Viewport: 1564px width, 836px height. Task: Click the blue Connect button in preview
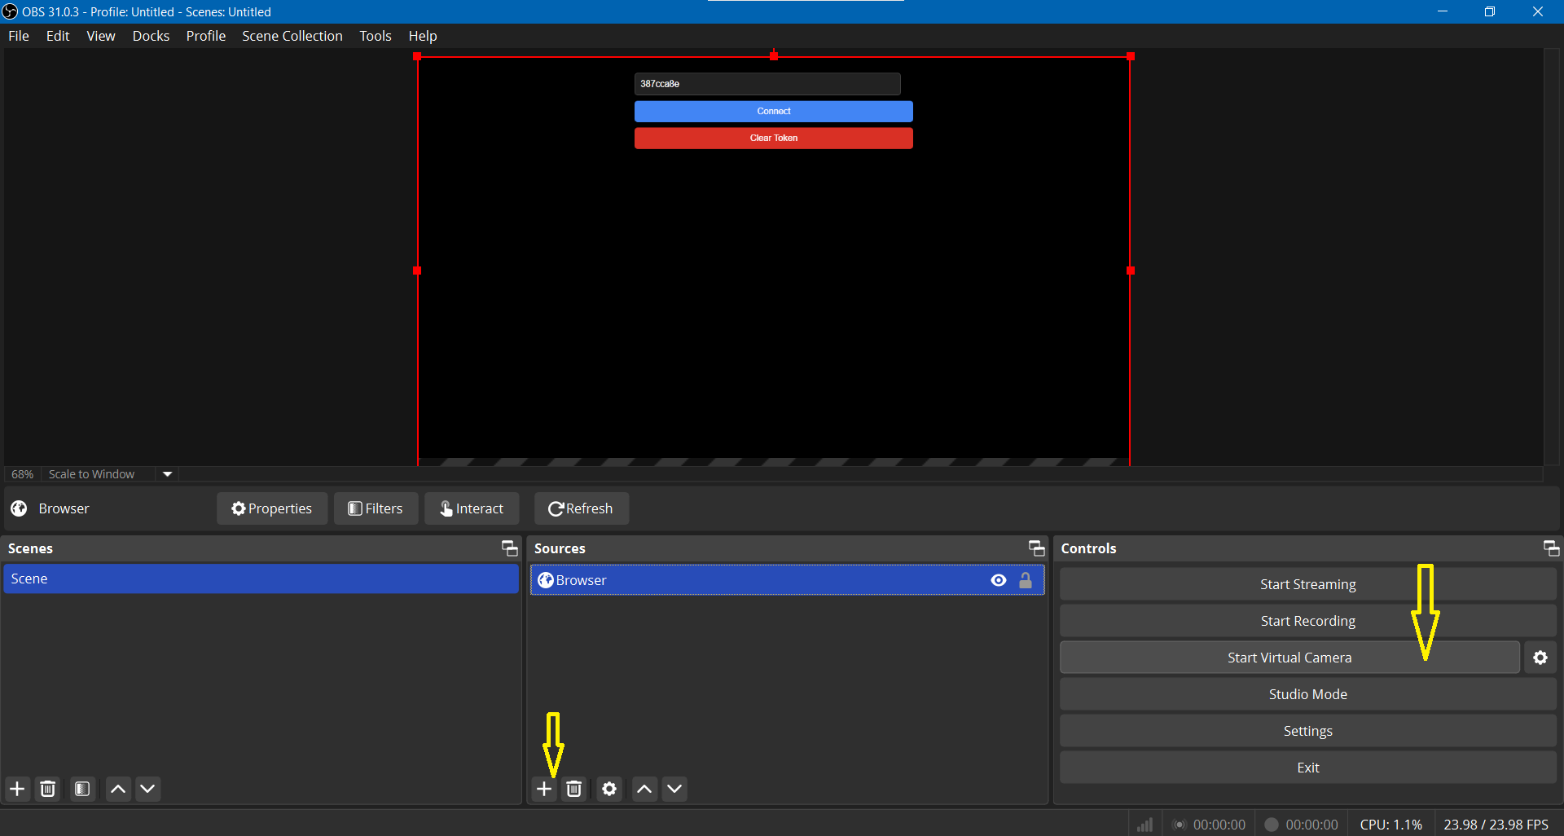point(774,111)
